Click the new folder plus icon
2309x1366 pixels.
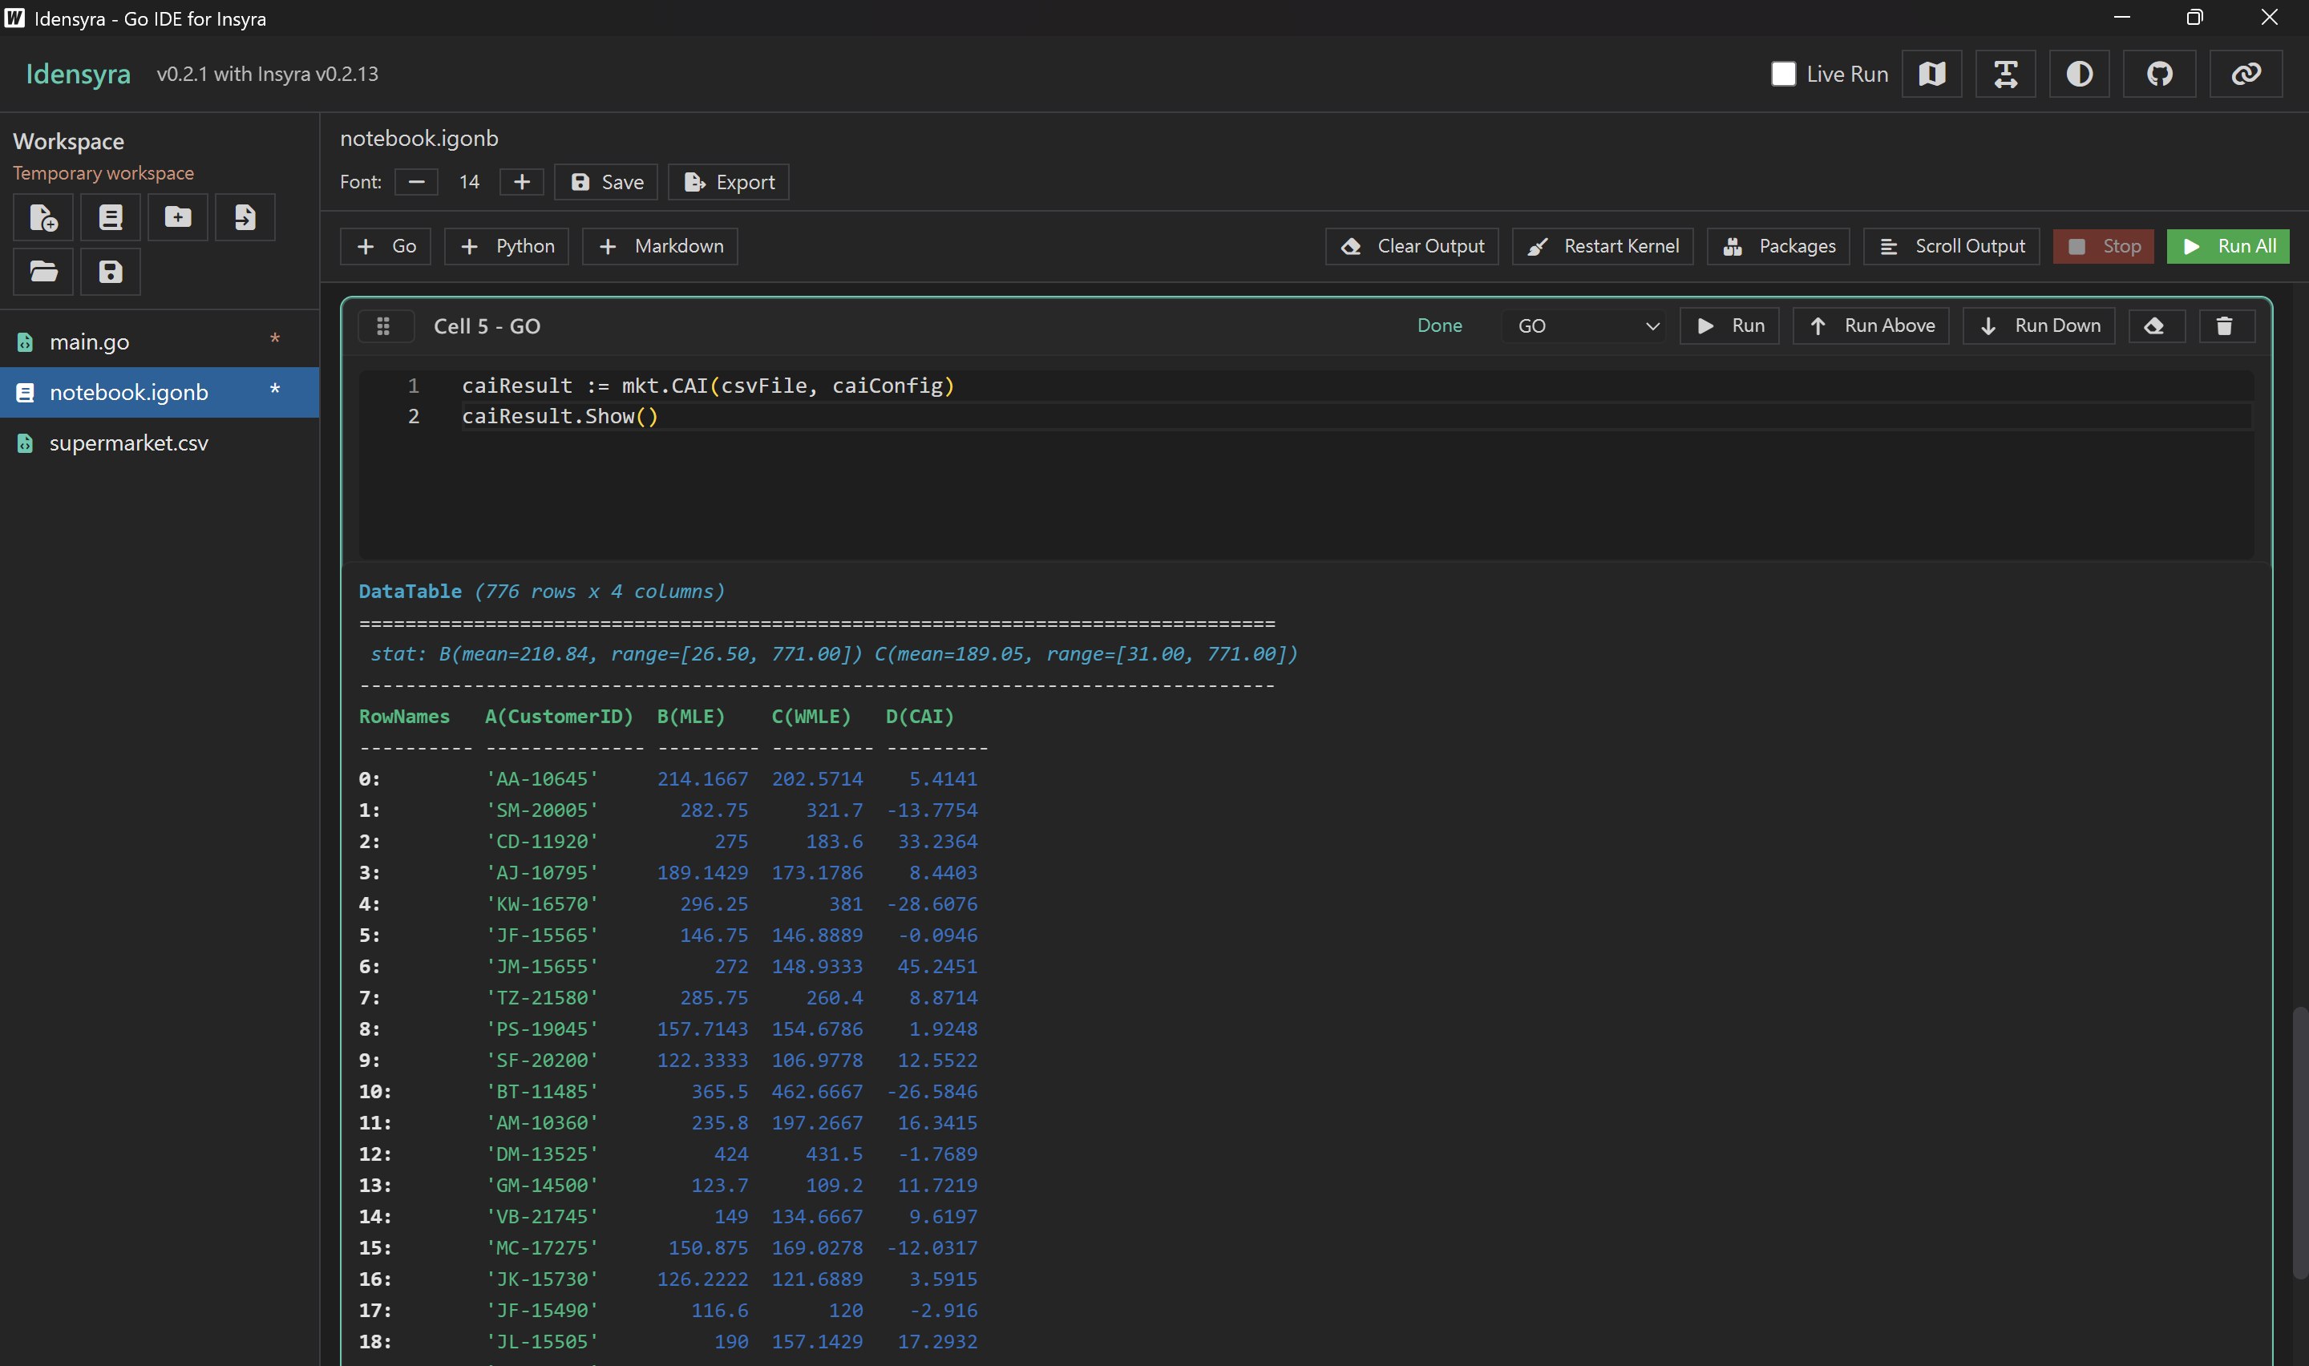(178, 217)
